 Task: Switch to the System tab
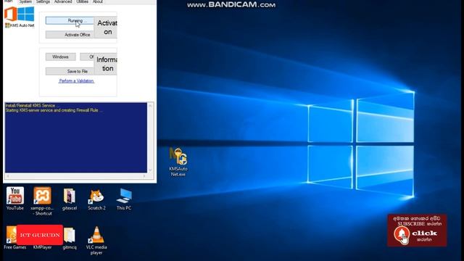[25, 1]
